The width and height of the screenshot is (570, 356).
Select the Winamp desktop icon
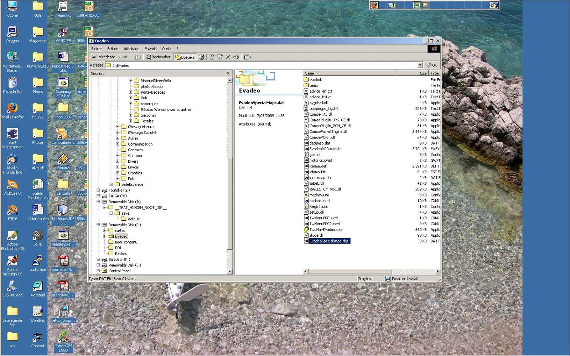click(63, 162)
